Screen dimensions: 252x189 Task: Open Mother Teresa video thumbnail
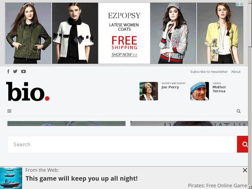tap(200, 91)
